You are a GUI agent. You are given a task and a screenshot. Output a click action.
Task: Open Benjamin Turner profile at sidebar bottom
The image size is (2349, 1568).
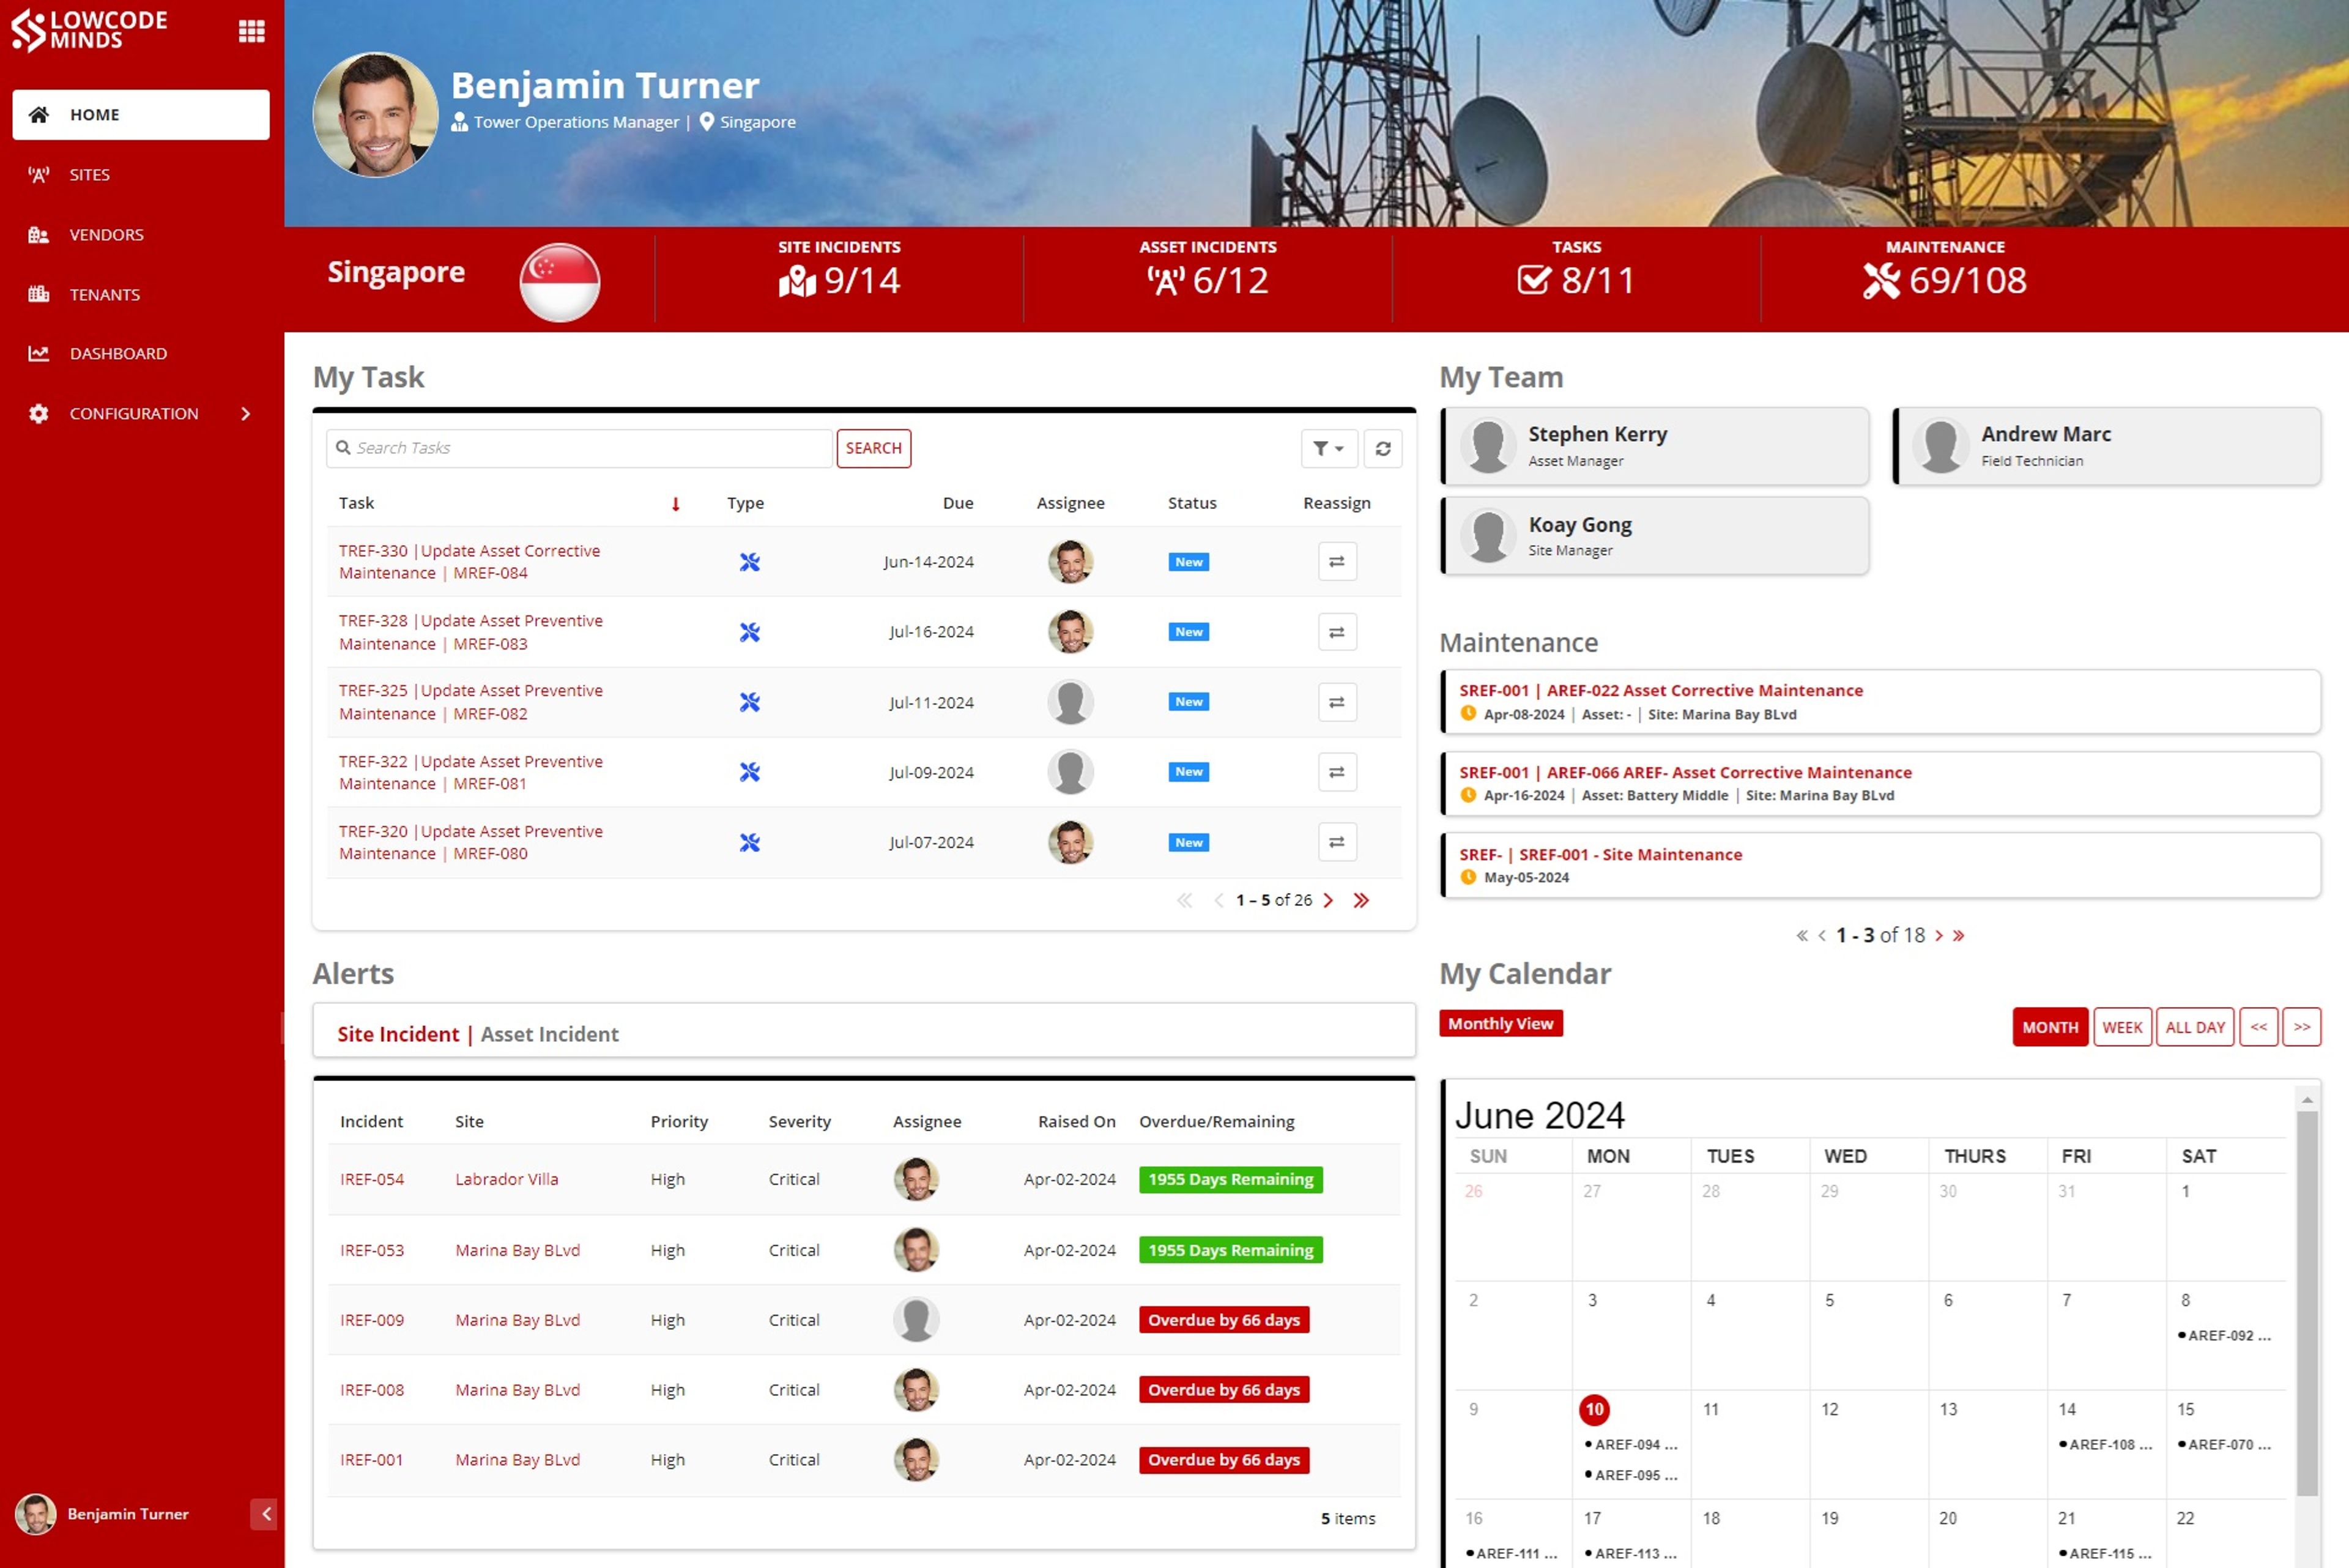[102, 1515]
